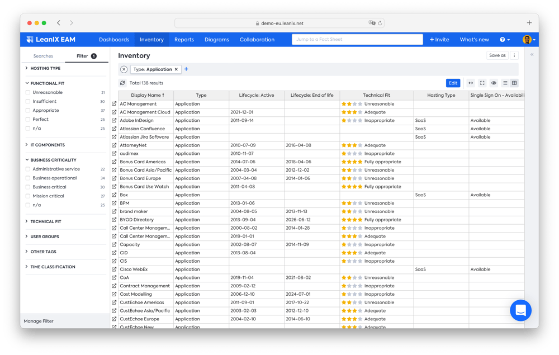Viewport: 559px width, 355px height.
Task: Open the chat support bubble
Action: [520, 310]
